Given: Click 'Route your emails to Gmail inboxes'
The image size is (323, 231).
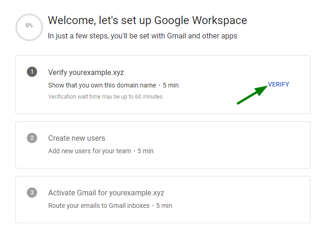Looking at the screenshot, I should pyautogui.click(x=99, y=205).
